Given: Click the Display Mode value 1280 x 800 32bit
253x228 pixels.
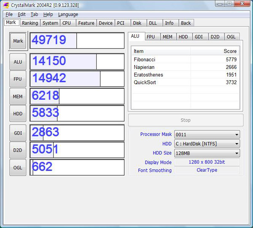Looking at the screenshot, I should pos(207,162).
